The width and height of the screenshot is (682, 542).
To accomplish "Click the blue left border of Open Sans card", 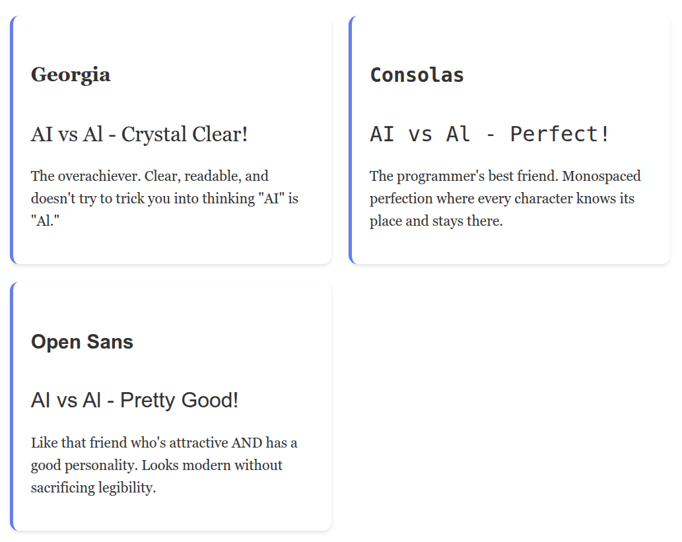I will tap(12, 406).
